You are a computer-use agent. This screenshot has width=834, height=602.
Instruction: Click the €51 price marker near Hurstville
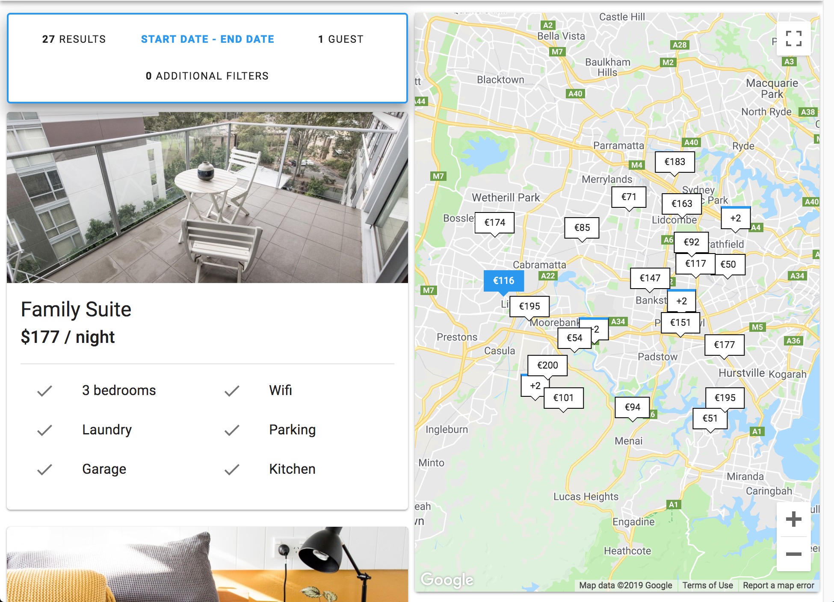pyautogui.click(x=710, y=419)
